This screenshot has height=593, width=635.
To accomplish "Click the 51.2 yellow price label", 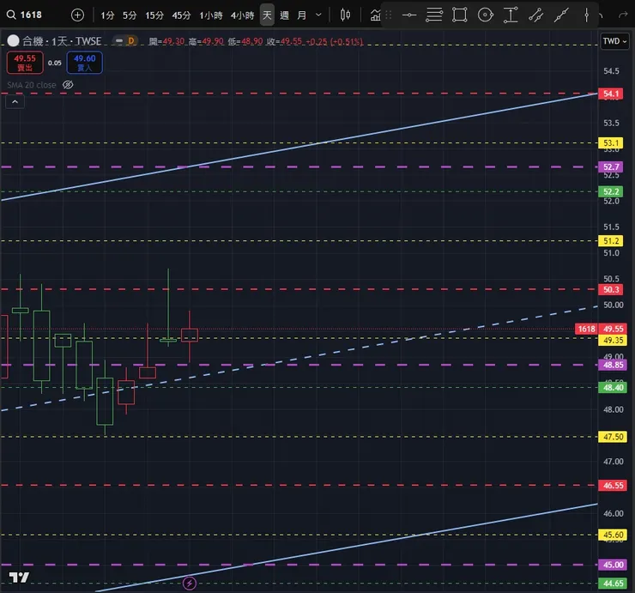I will coord(611,241).
